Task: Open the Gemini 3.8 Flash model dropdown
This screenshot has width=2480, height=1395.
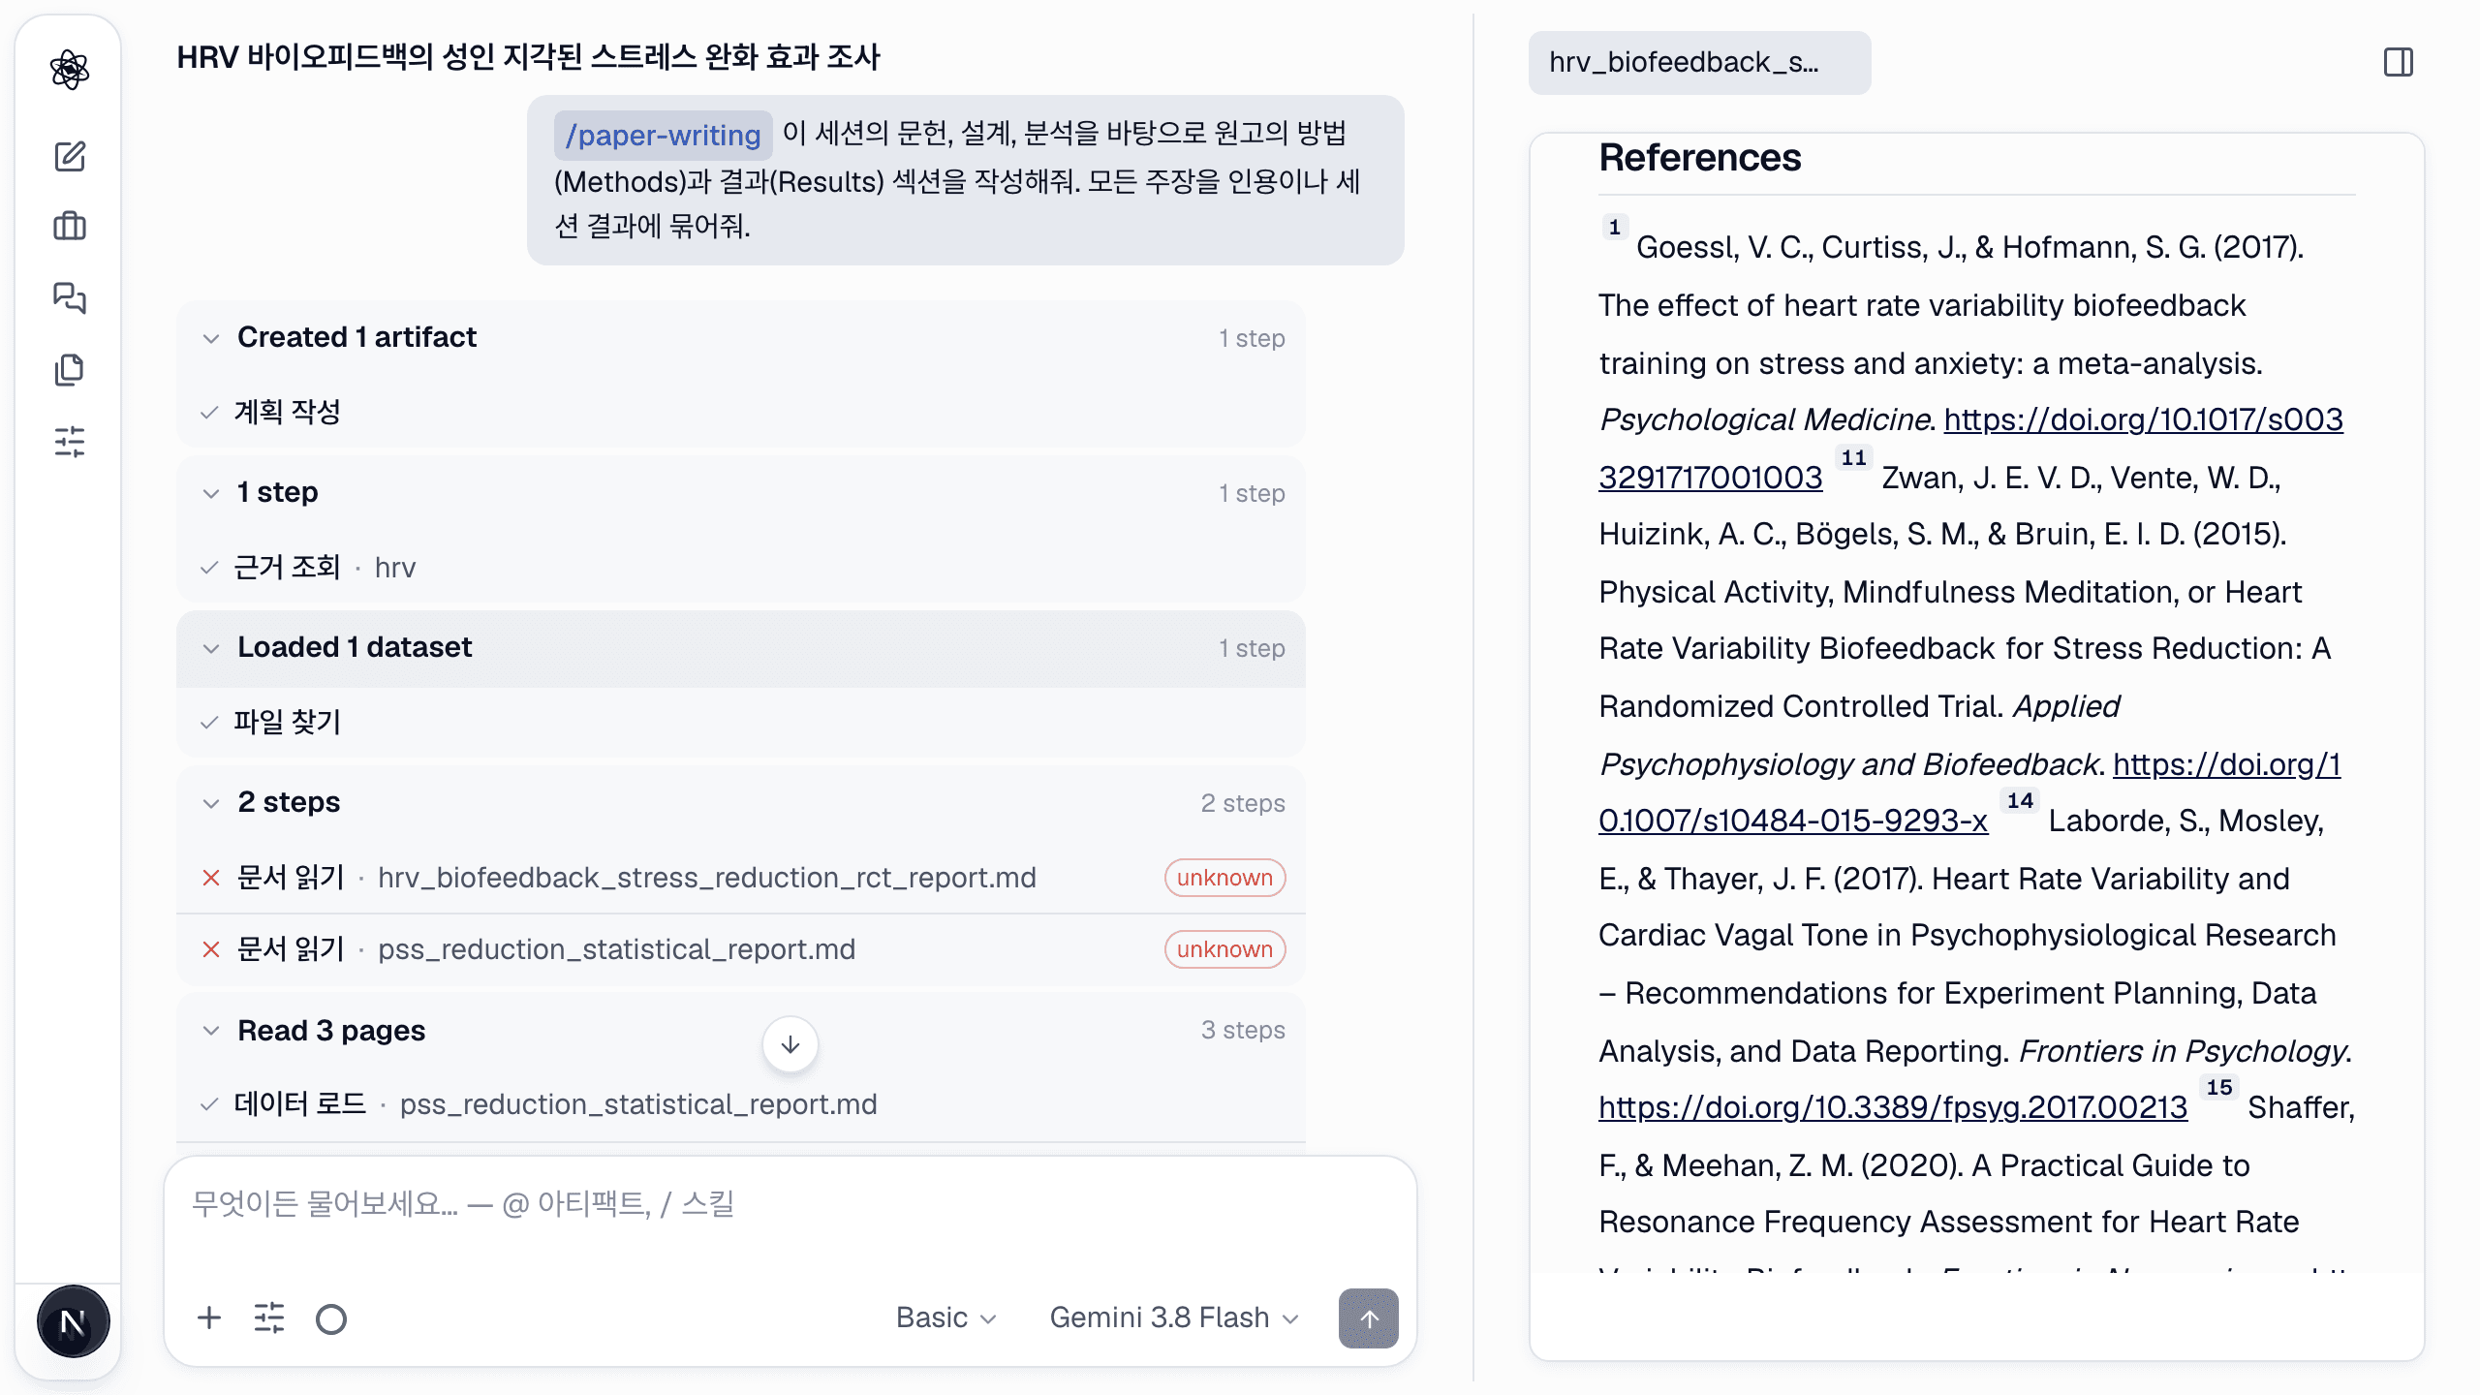Action: [x=1173, y=1317]
